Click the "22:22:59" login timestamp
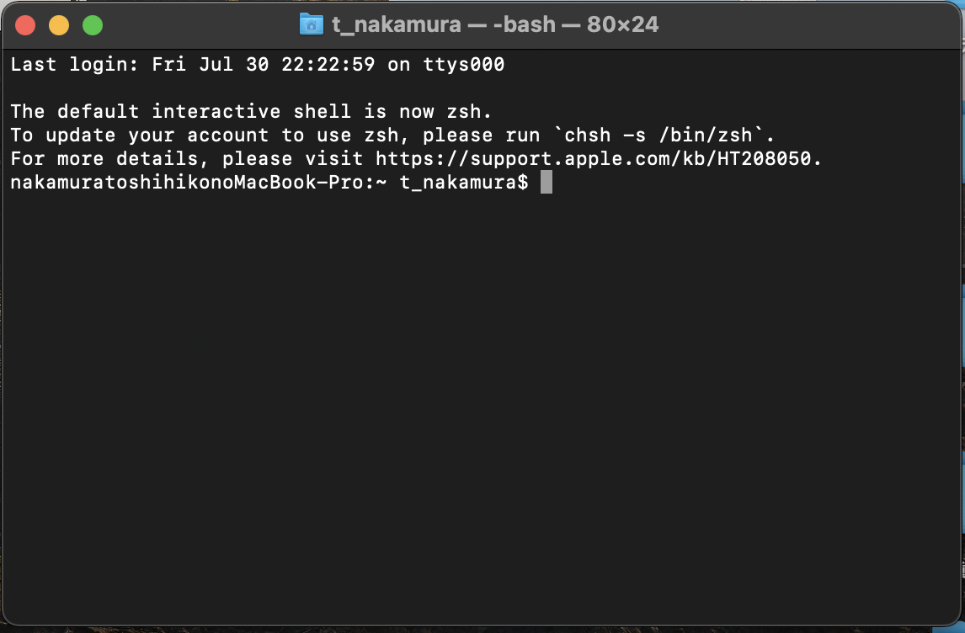Viewport: 965px width, 633px height. tap(328, 65)
